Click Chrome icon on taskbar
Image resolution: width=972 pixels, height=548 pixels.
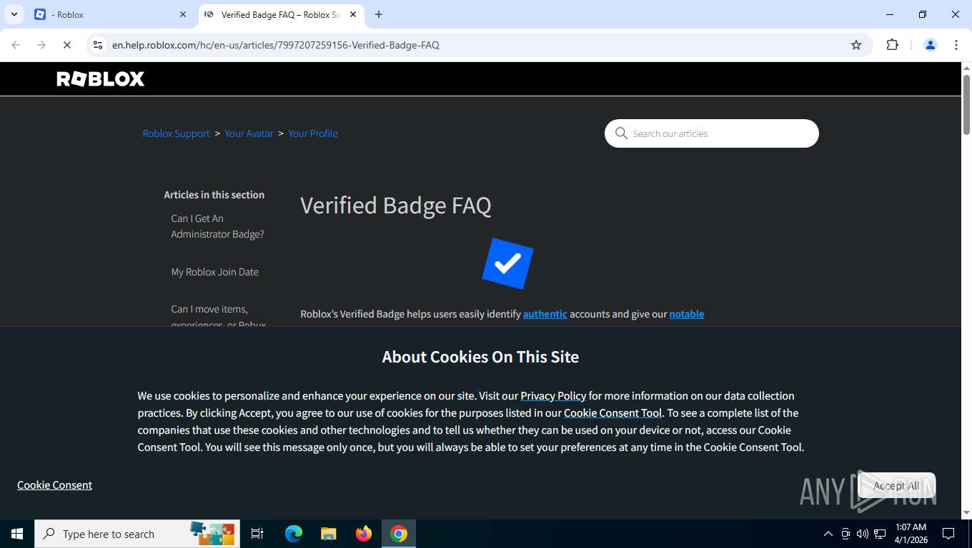click(399, 534)
